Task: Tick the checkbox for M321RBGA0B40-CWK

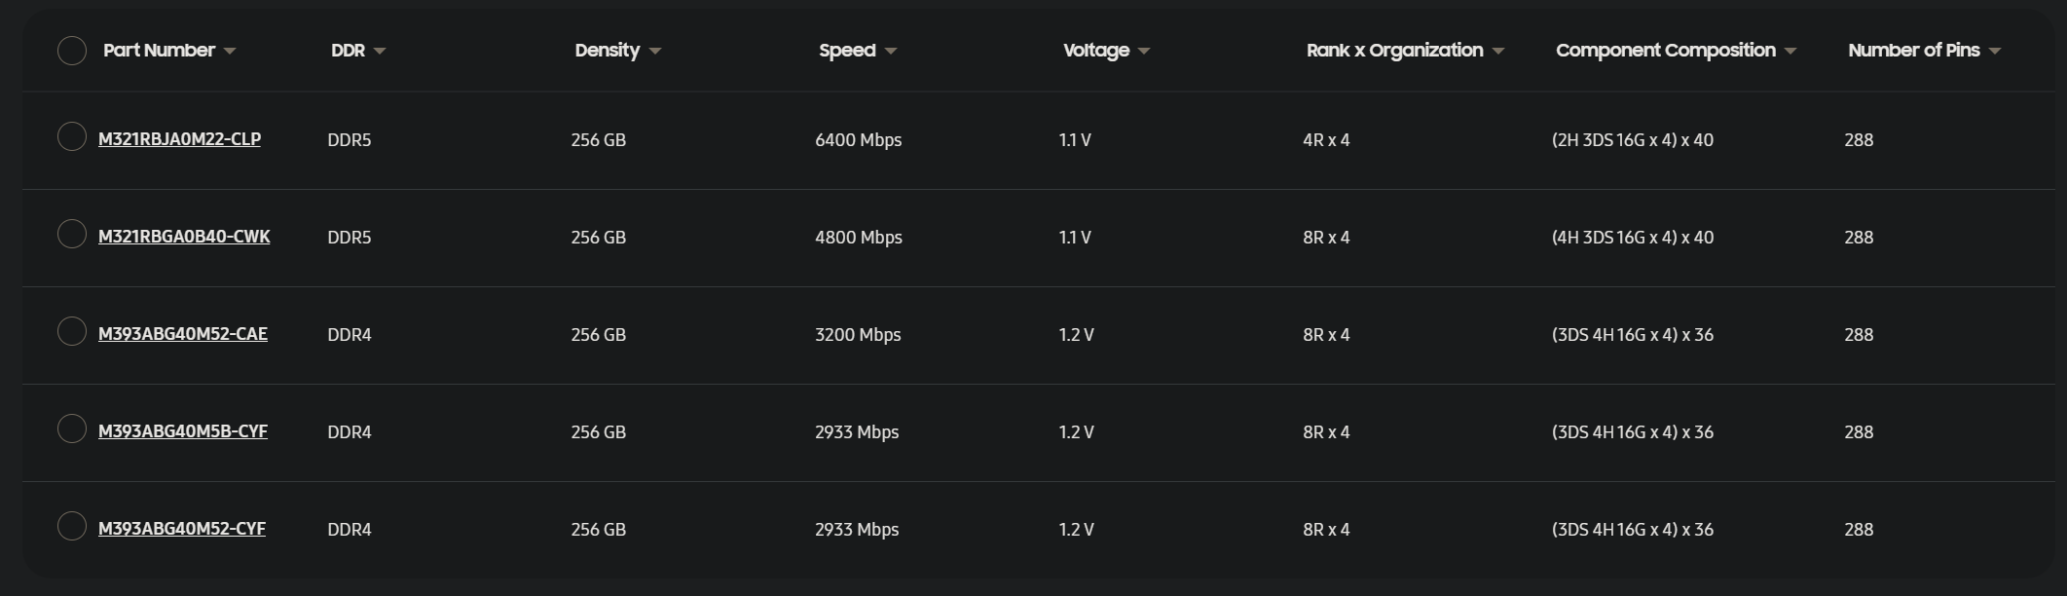Action: coord(72,235)
